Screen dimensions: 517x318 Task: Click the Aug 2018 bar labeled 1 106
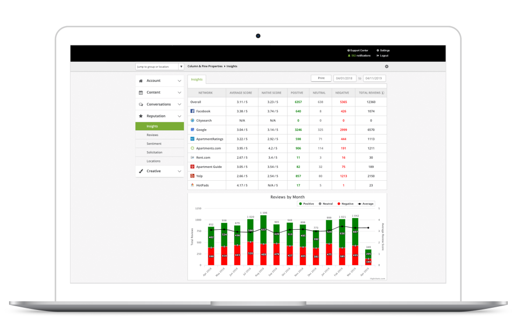coord(263,240)
